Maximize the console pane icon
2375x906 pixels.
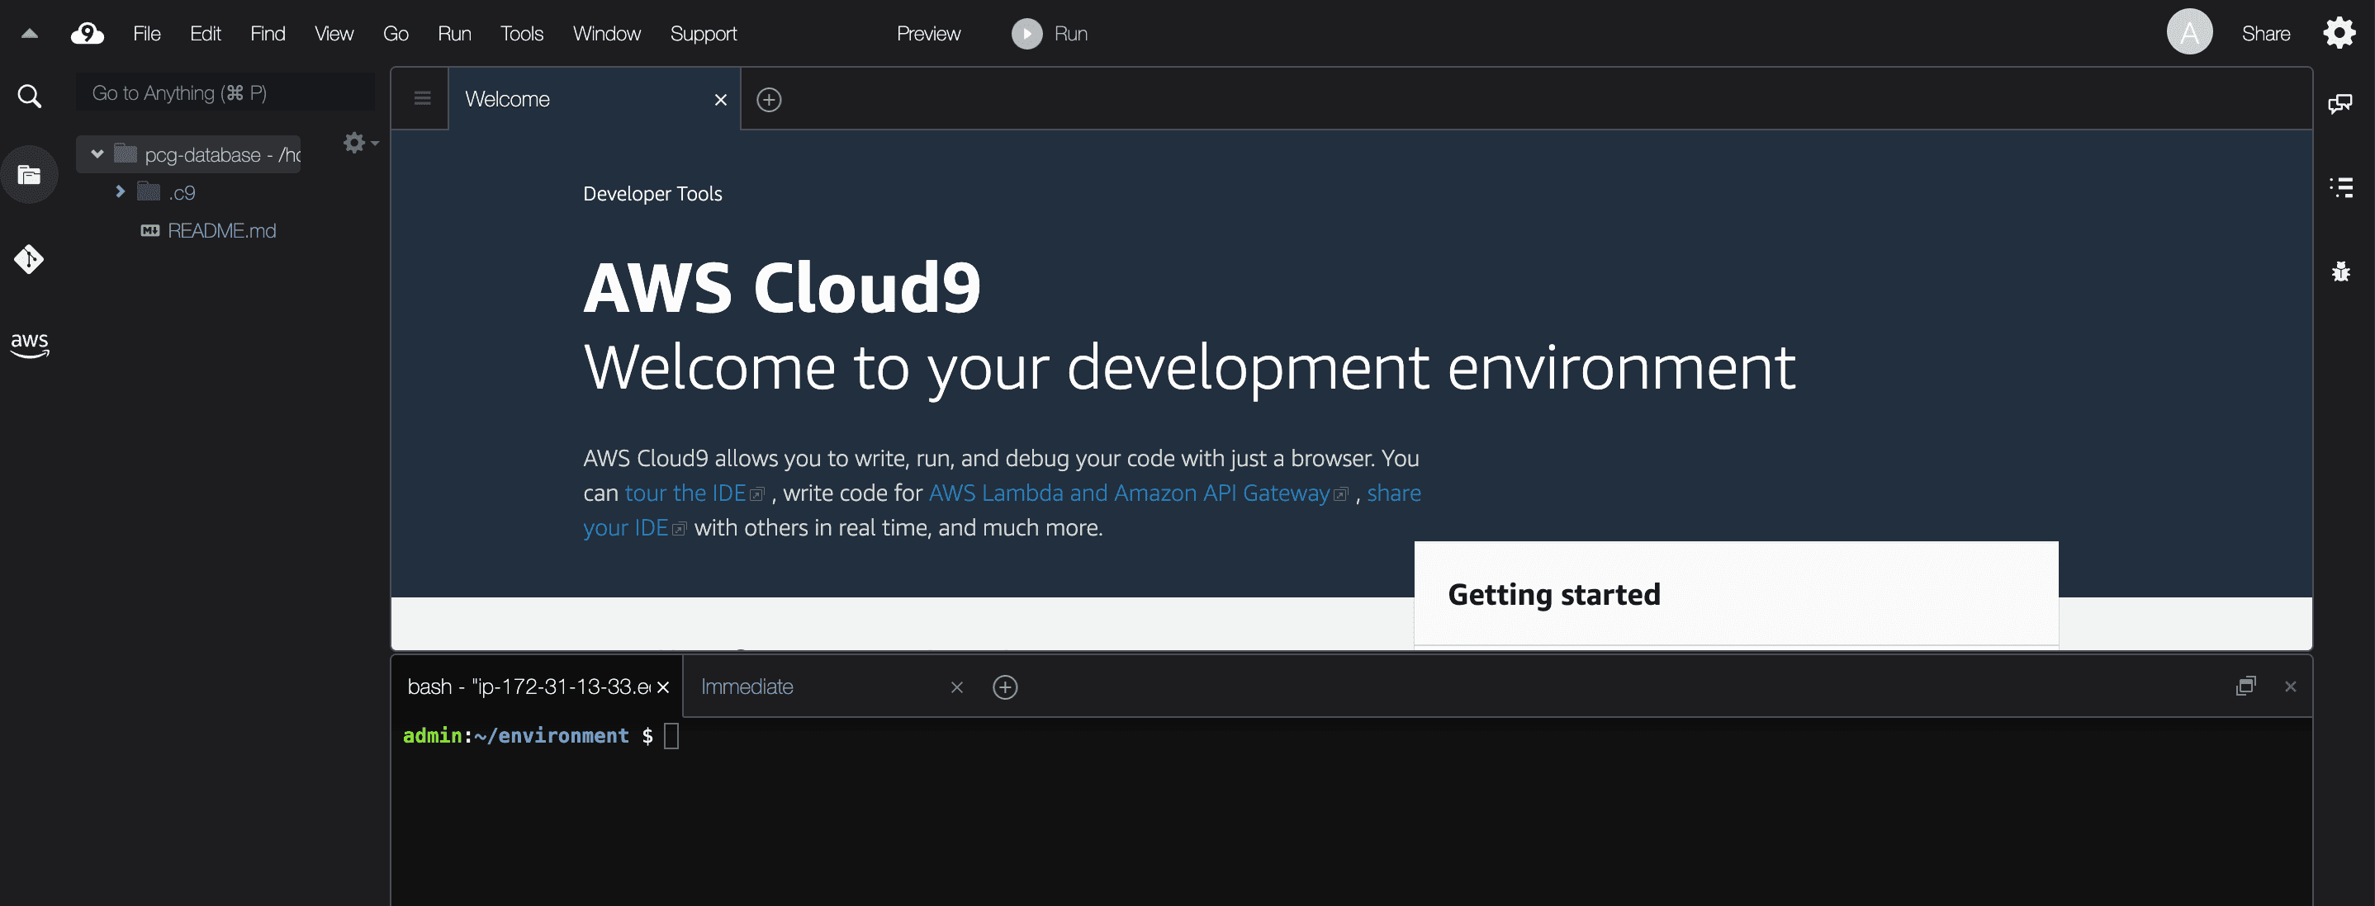point(2245,687)
